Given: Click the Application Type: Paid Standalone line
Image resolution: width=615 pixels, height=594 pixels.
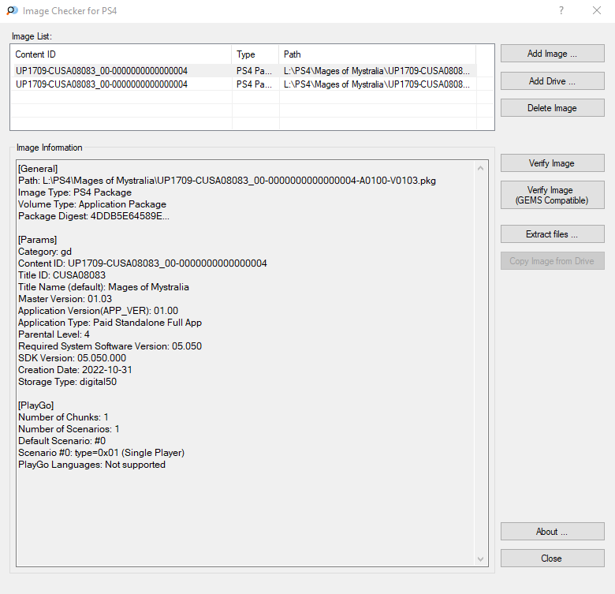Looking at the screenshot, I should 110,323.
